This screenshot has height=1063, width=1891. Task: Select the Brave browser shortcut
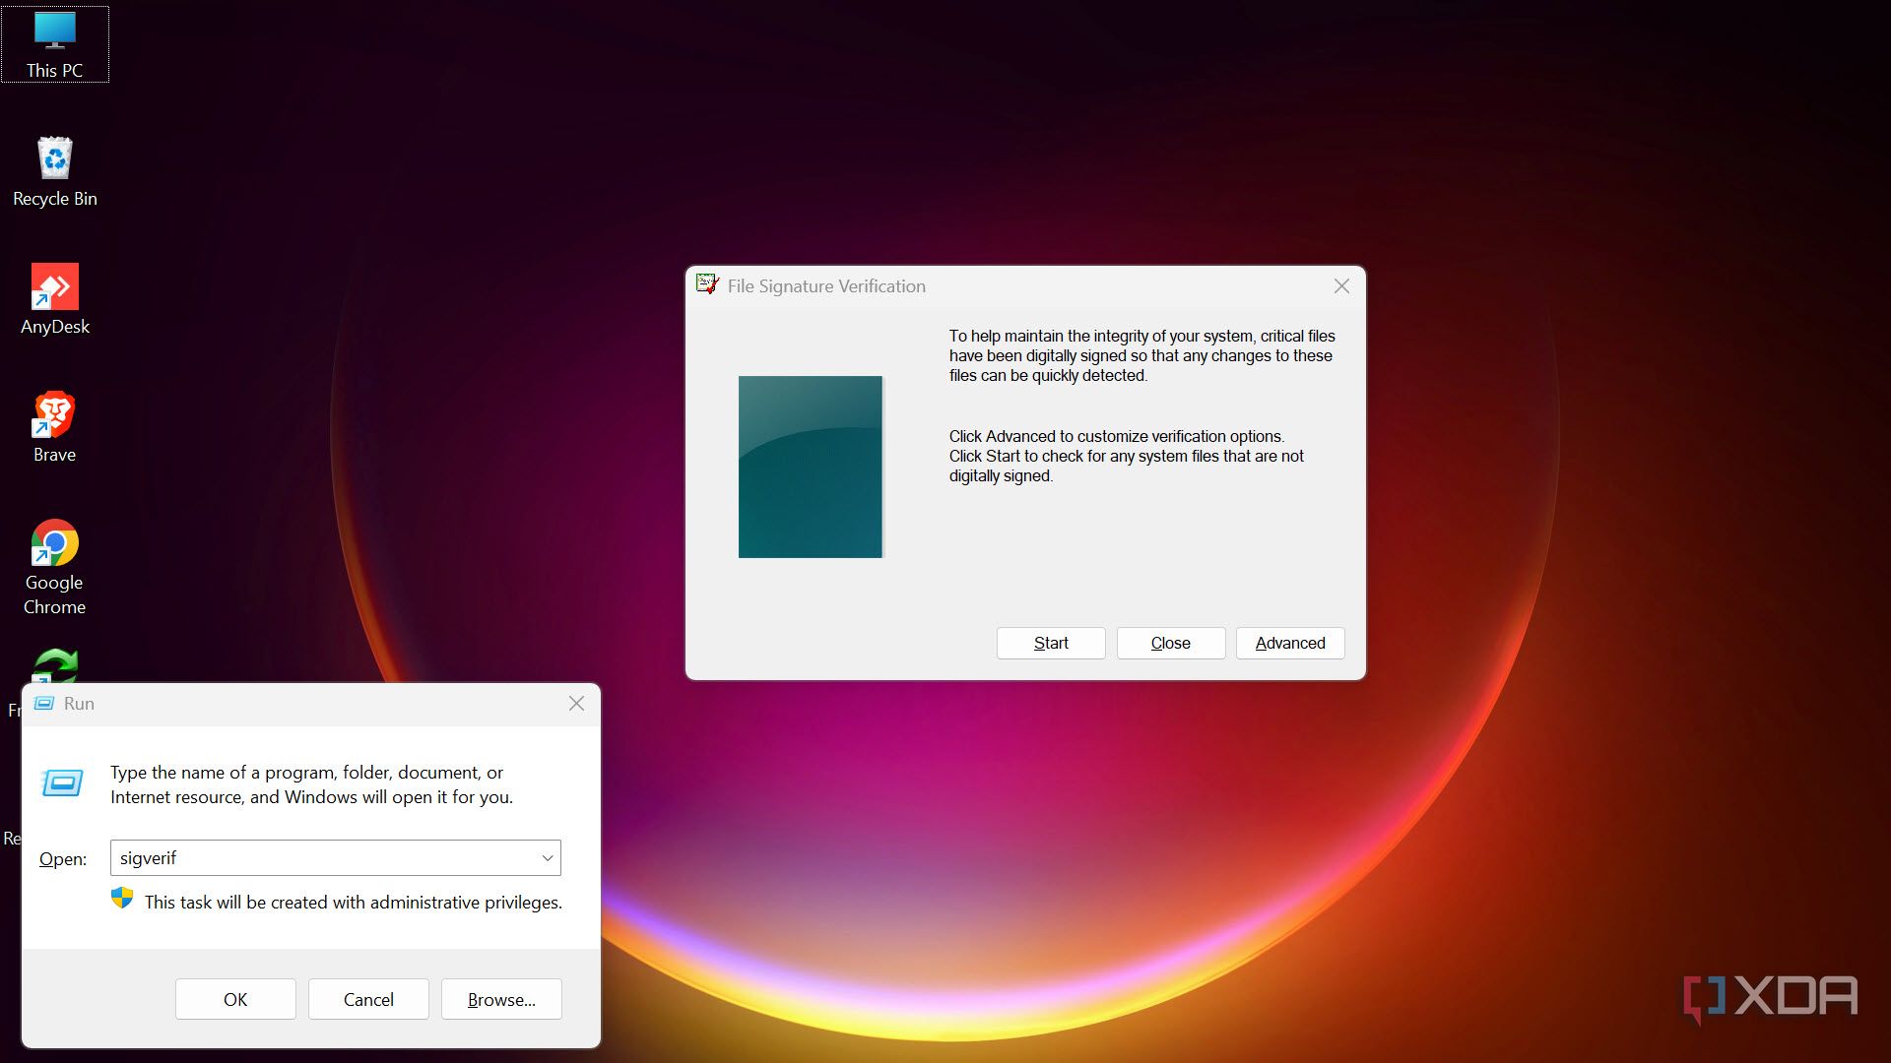54,427
